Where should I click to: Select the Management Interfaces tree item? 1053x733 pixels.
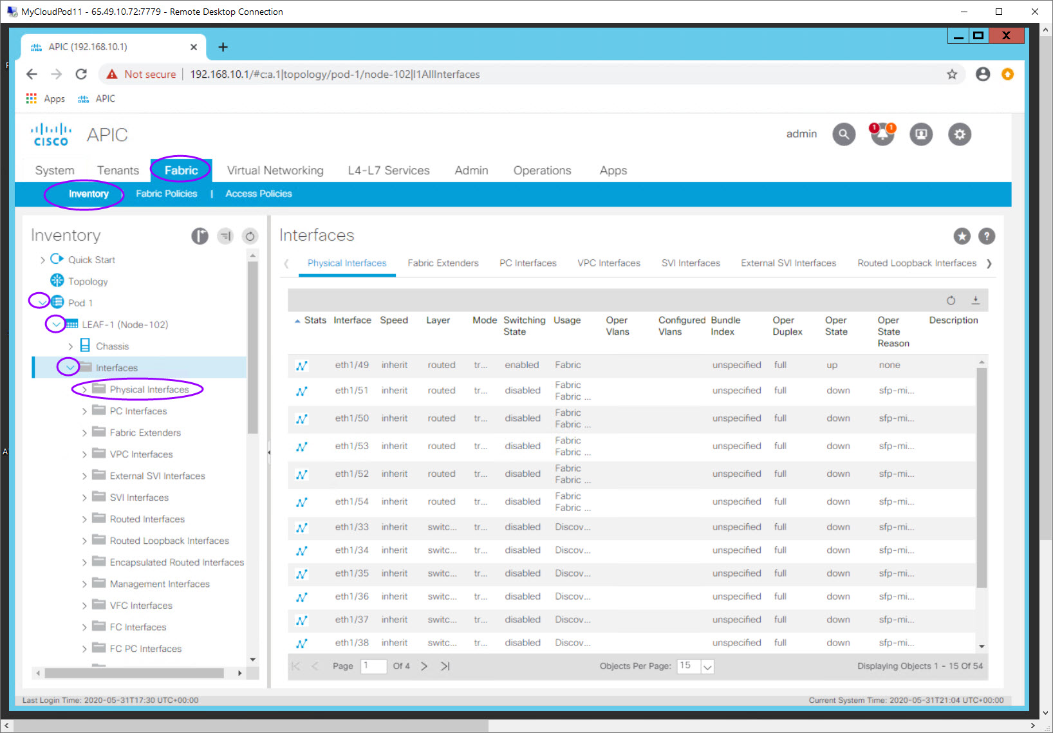click(x=160, y=584)
